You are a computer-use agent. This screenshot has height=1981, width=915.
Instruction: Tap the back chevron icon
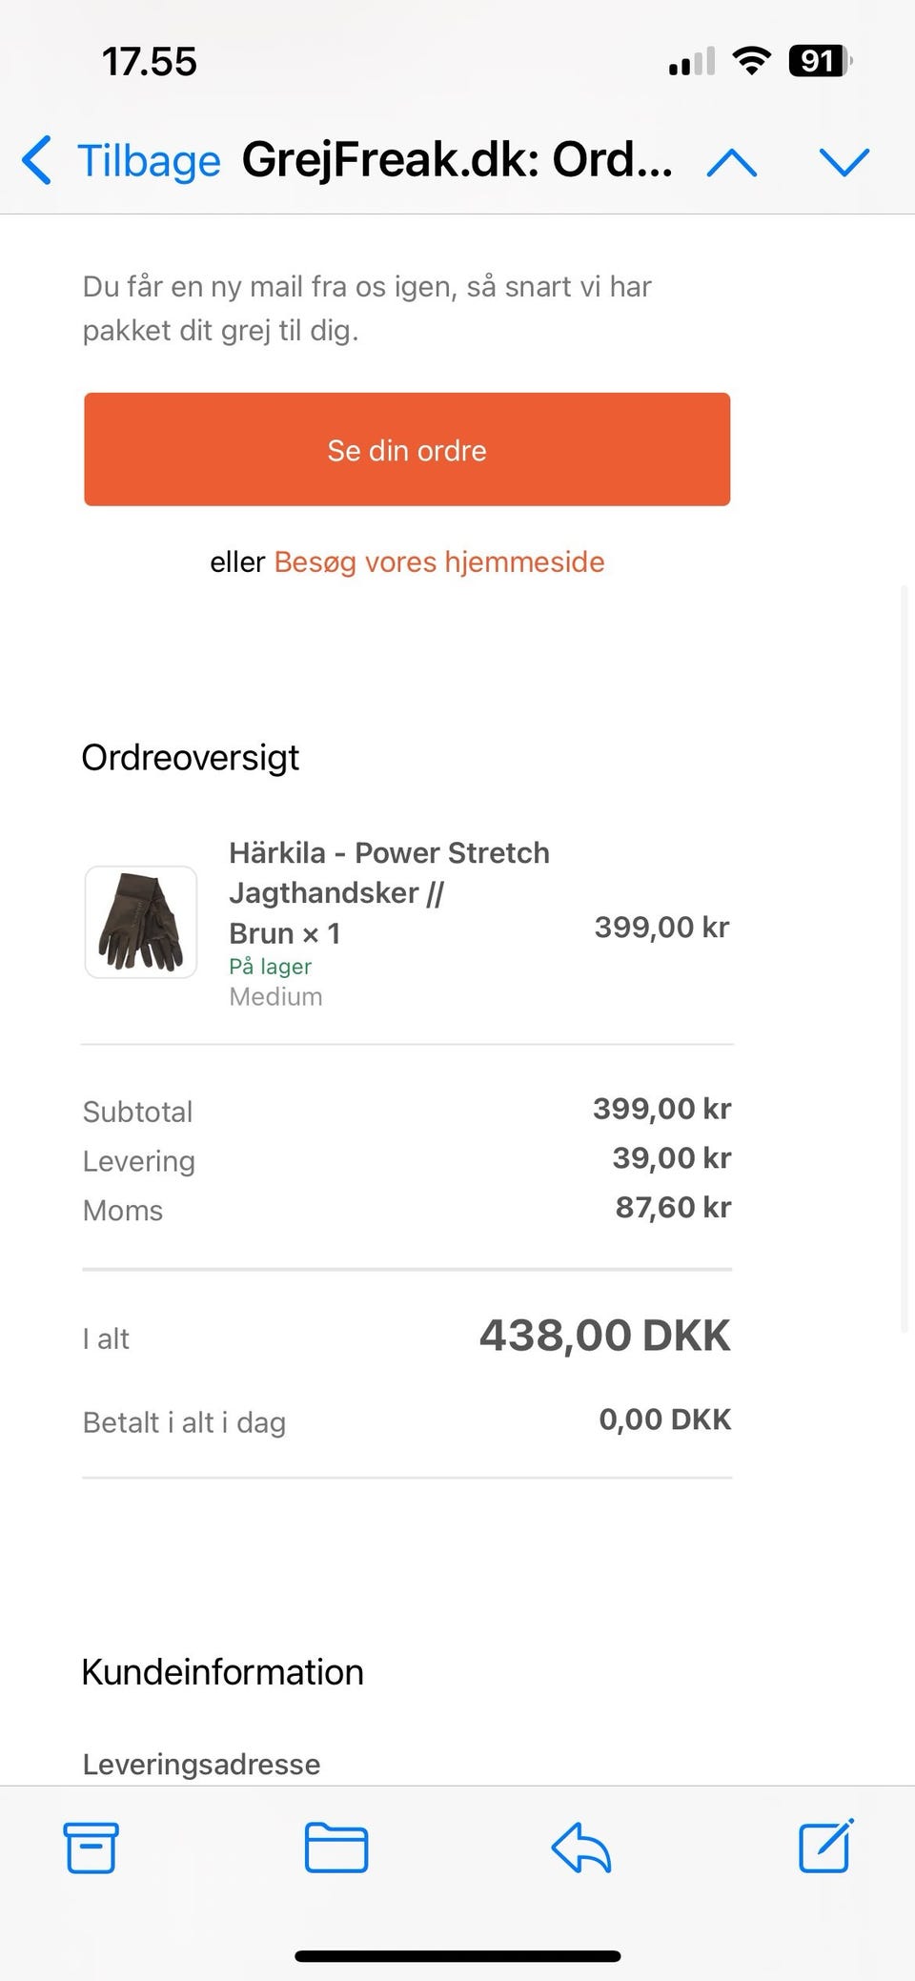[x=37, y=160]
